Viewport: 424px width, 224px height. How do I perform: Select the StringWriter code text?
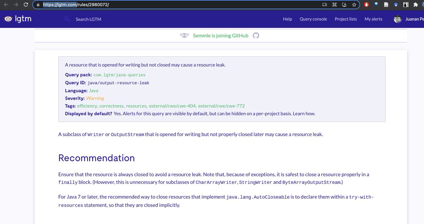255,182
